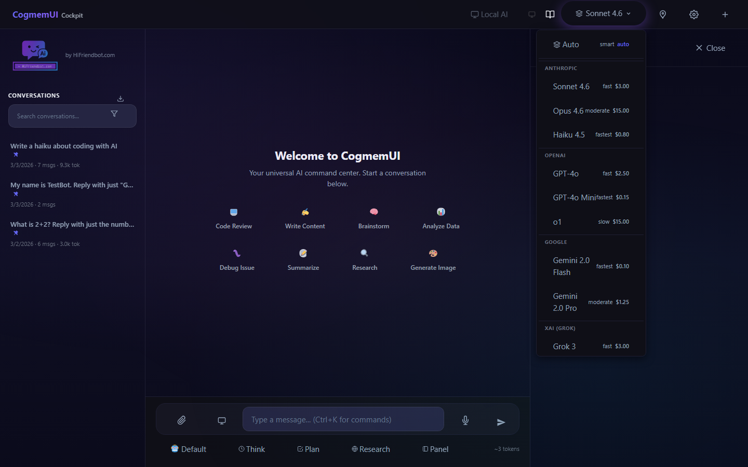The image size is (748, 467).
Task: Select o1 model
Action: click(591, 222)
